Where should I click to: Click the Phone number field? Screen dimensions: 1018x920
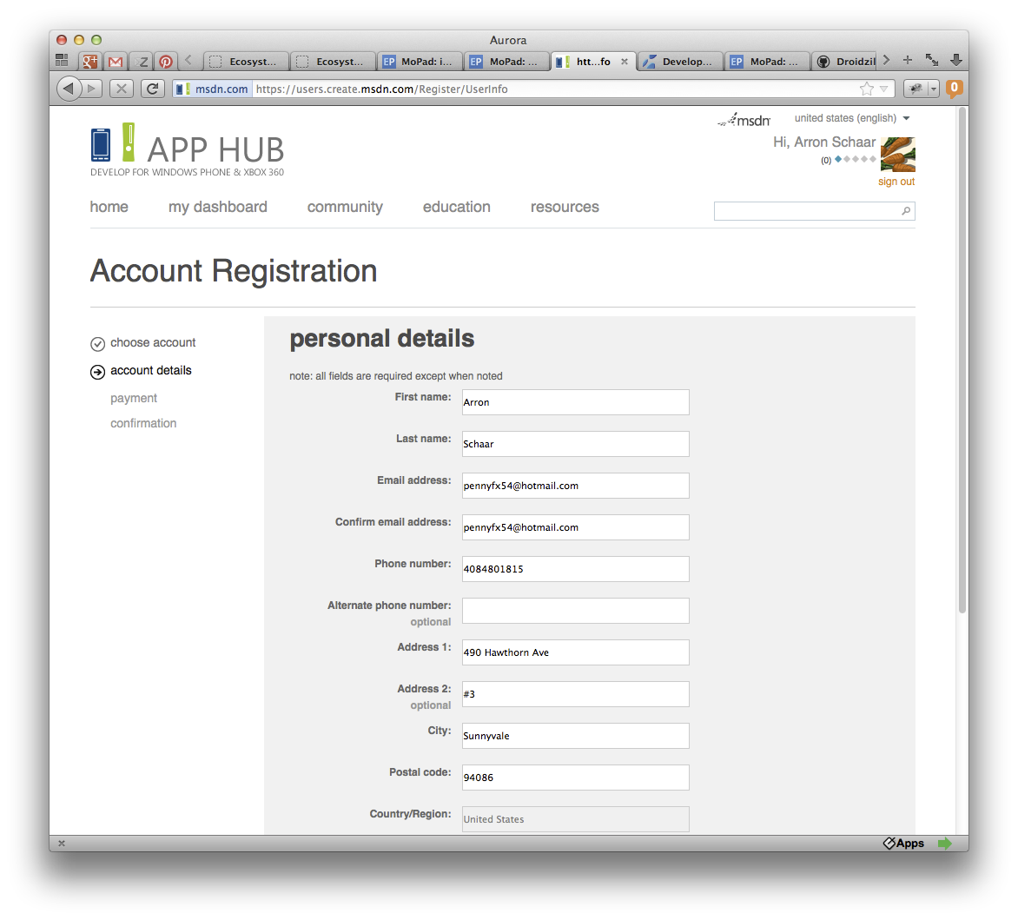575,569
